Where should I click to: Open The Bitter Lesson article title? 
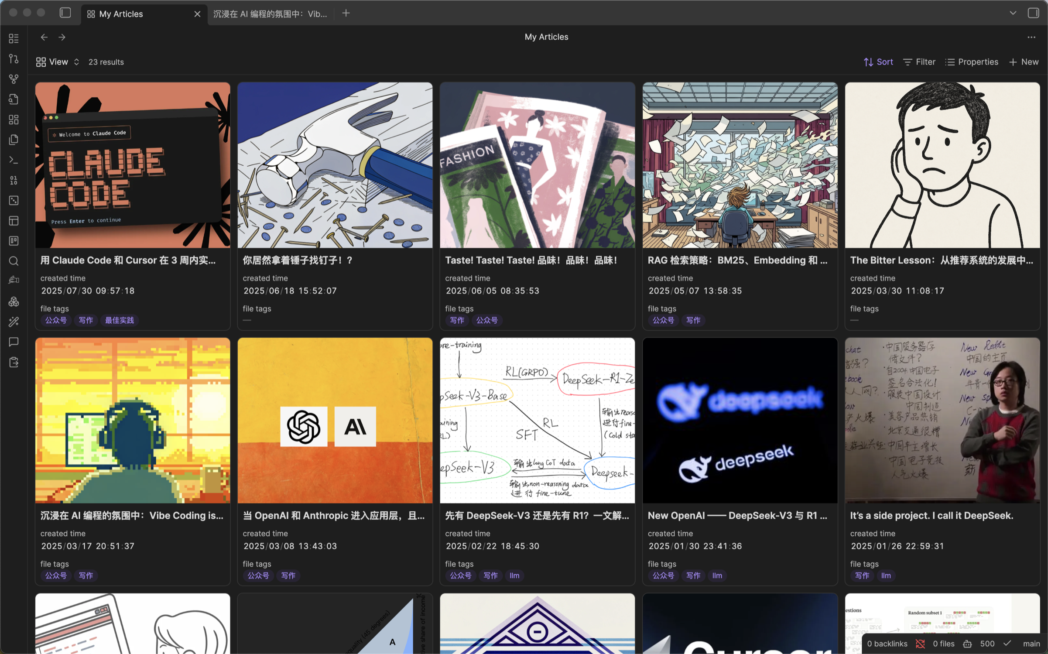[942, 260]
